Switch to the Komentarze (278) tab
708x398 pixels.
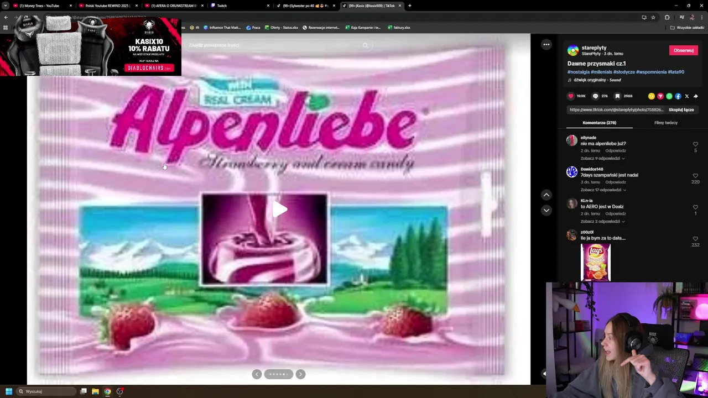(x=599, y=123)
